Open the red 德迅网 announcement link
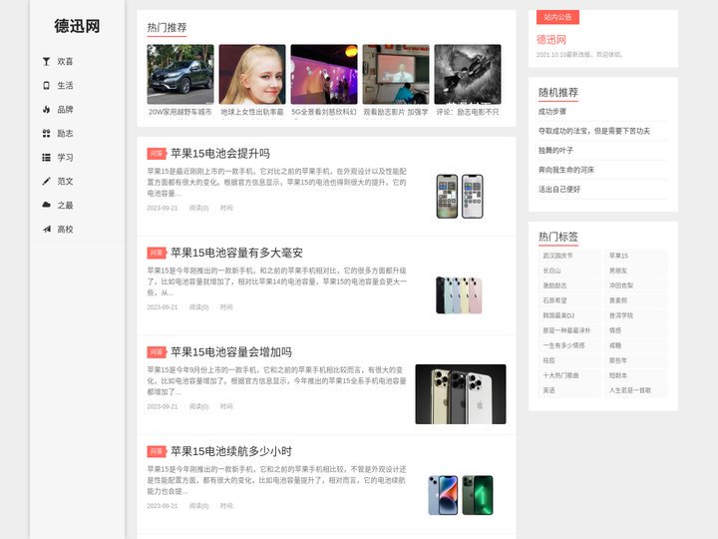This screenshot has width=718, height=539. point(551,40)
